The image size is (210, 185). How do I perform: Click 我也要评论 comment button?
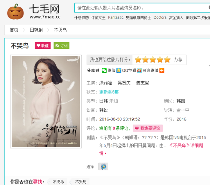click(148, 128)
